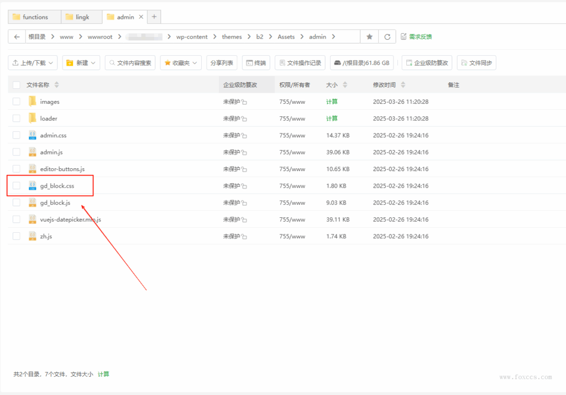Expand chevron after themes breadcrumb
The width and height of the screenshot is (566, 395).
tap(249, 37)
